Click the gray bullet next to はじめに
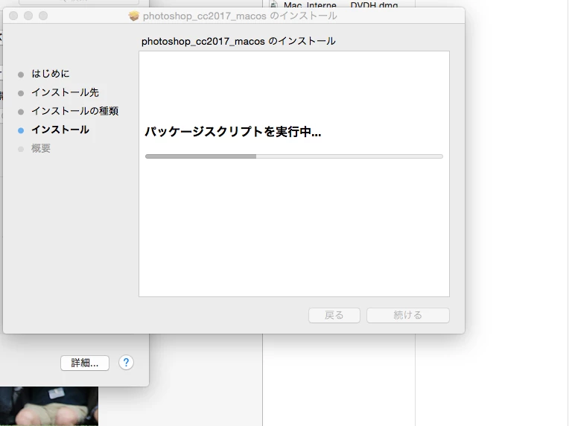This screenshot has width=575, height=426. pyautogui.click(x=21, y=74)
